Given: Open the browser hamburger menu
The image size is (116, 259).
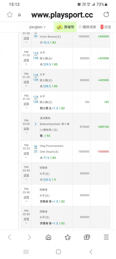Looking at the screenshot, I should point(106,237).
